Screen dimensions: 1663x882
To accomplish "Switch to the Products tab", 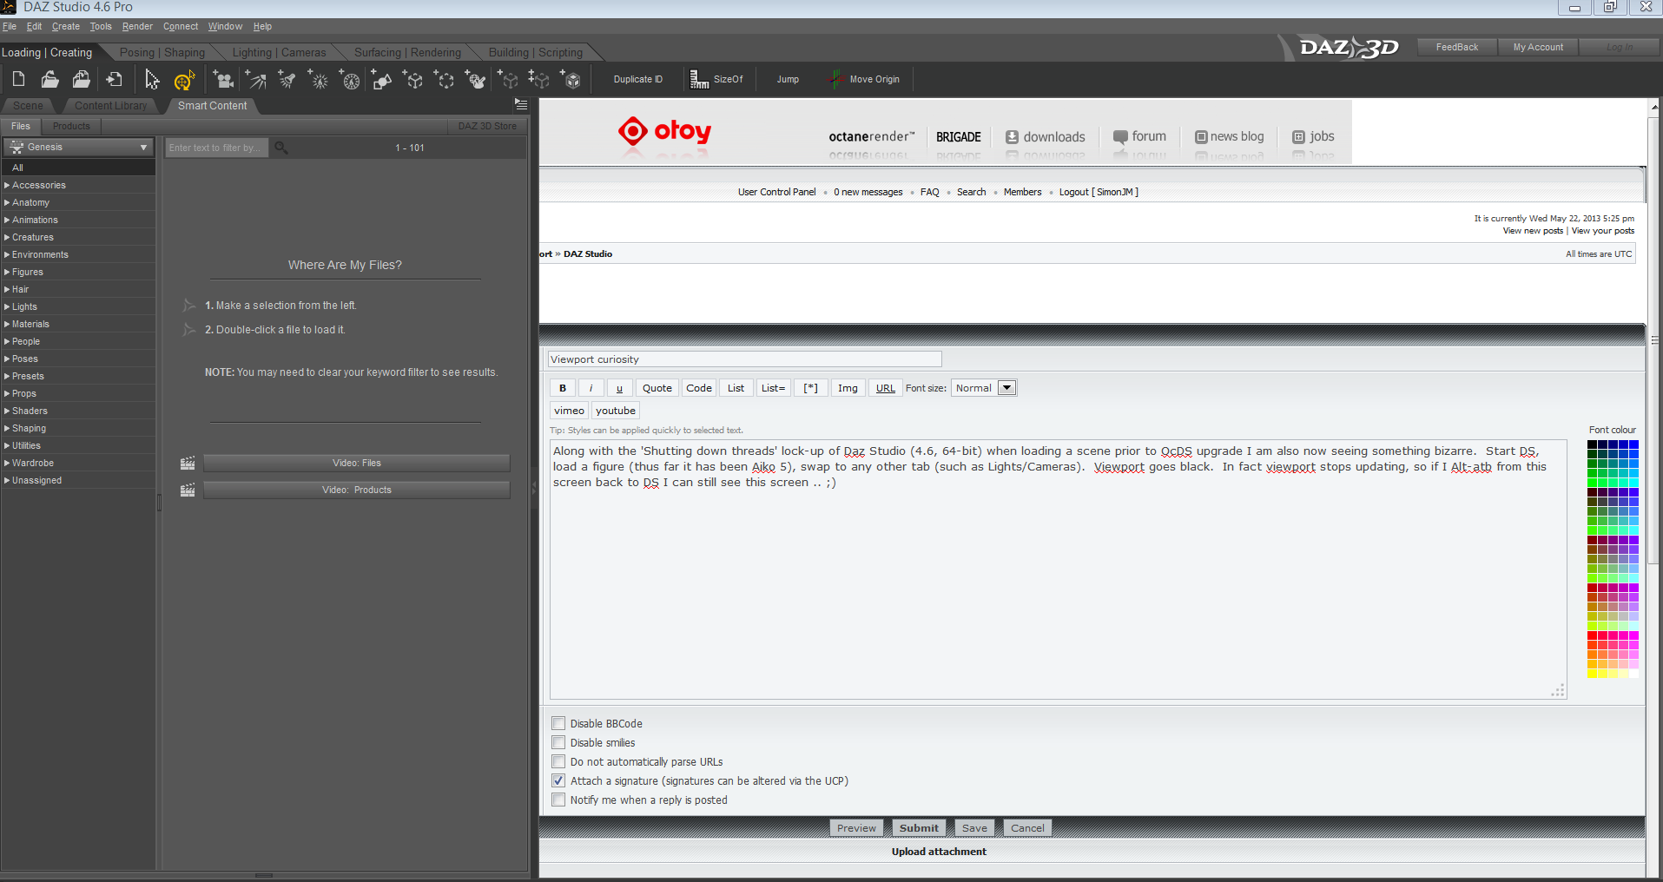I will [x=71, y=127].
